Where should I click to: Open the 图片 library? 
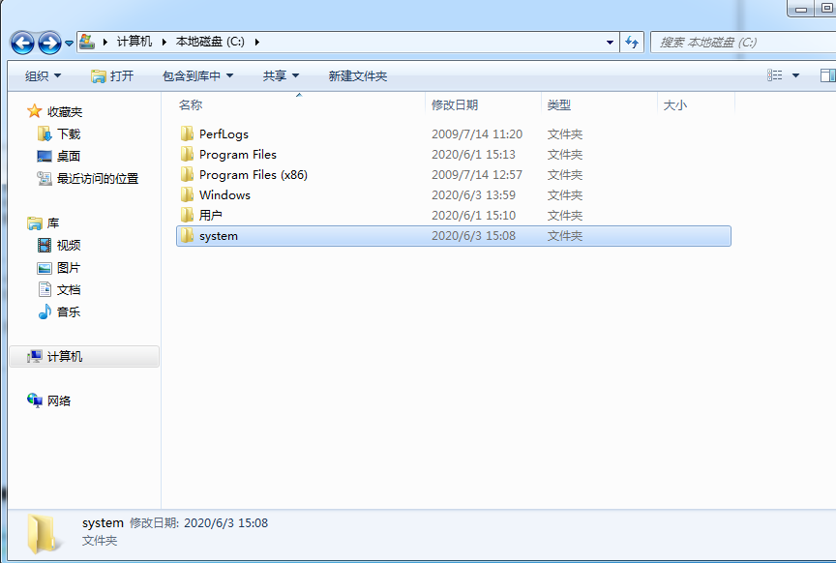[x=69, y=268]
